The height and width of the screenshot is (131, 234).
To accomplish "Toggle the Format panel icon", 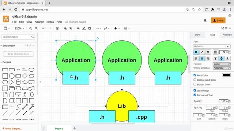I will point(226,28).
